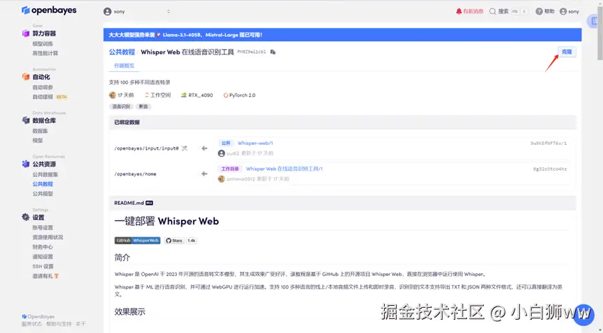Open 资源使用状况 page
Viewport: 603px width, 333px height.
click(47, 238)
